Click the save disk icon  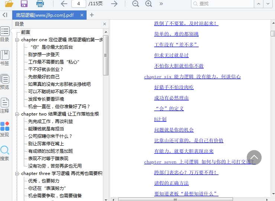pyautogui.click(x=24, y=4)
